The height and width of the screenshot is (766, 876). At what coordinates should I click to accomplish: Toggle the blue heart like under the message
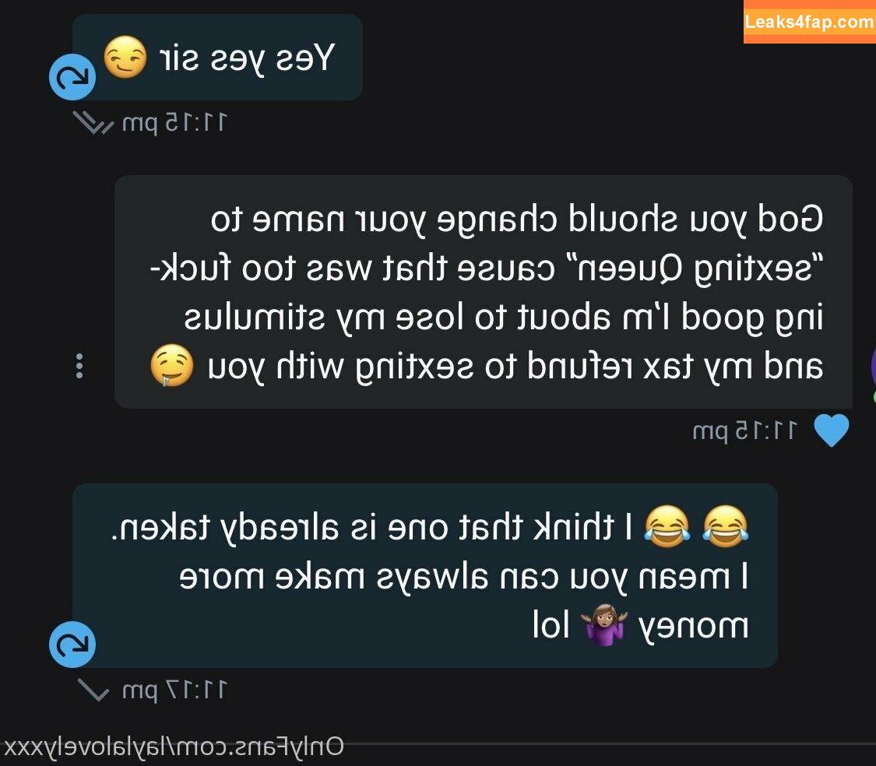coord(832,430)
